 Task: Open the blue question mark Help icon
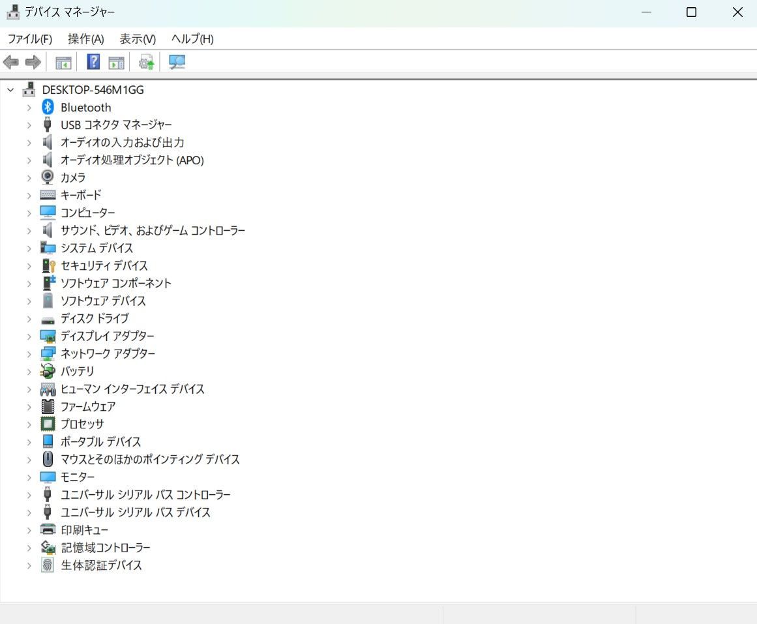(93, 62)
